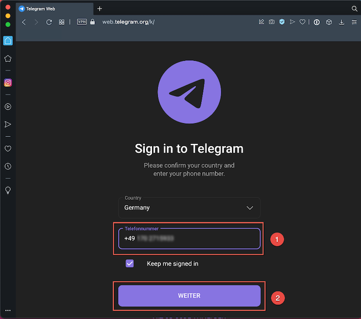
Task: Open the round extension icon in toolbar
Action: 317,22
